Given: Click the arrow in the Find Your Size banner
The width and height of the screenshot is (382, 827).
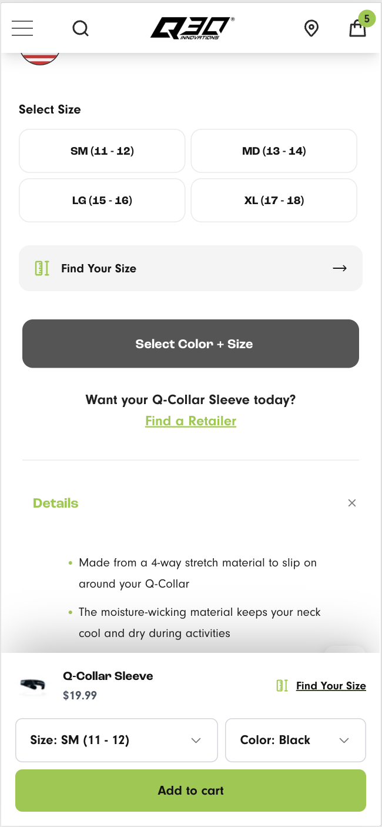Looking at the screenshot, I should pyautogui.click(x=340, y=268).
